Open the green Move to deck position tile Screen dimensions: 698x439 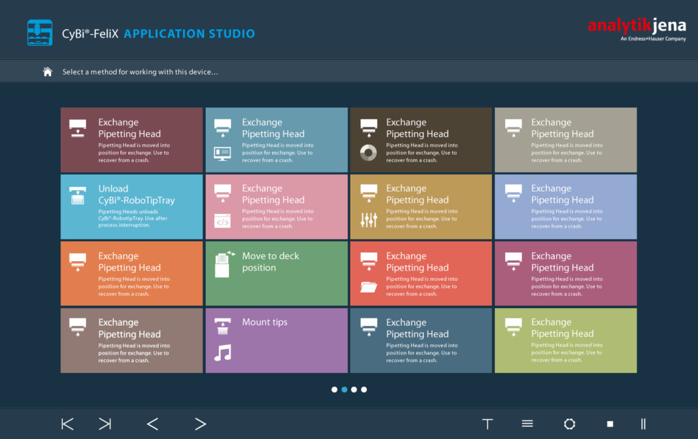(x=277, y=273)
